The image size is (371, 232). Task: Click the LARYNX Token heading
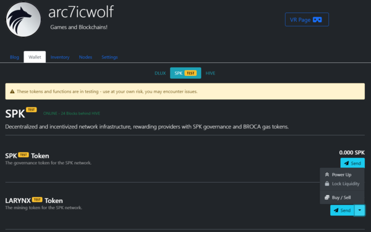pyautogui.click(x=34, y=201)
